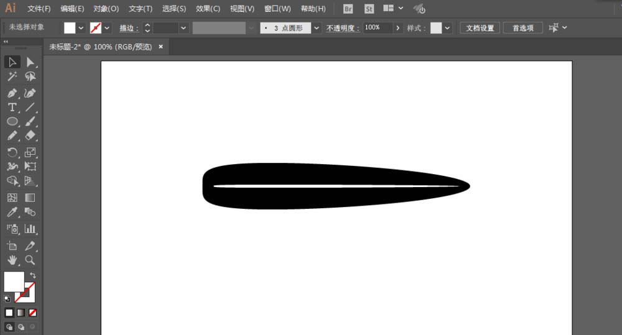The height and width of the screenshot is (335, 622).
Task: Click the large fill color swatch
Action: click(14, 282)
